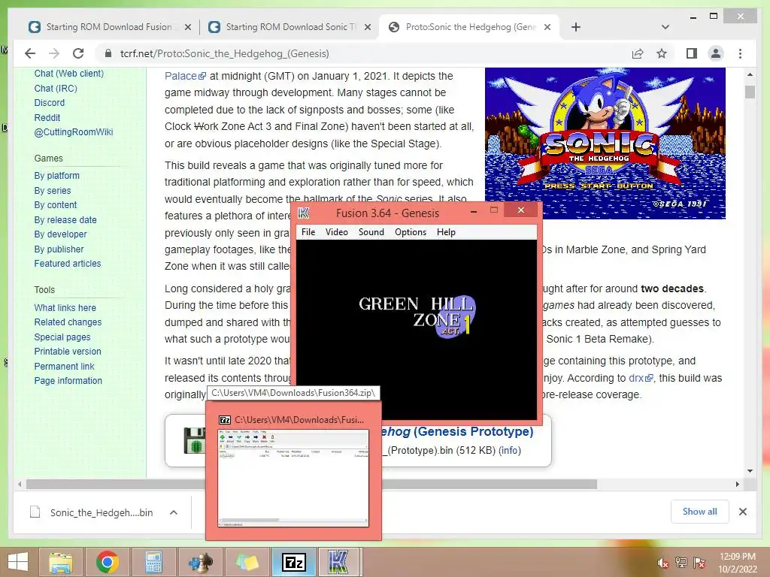Open the Calculator taskbar icon
The height and width of the screenshot is (577, 770).
coord(153,562)
